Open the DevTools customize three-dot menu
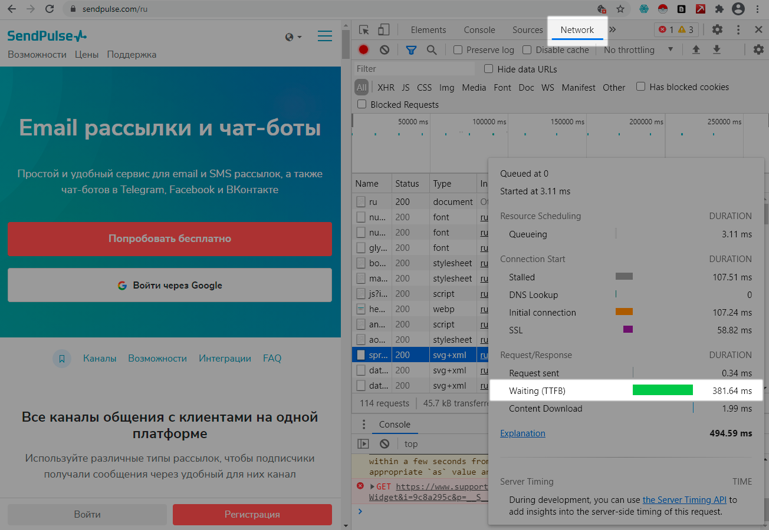 pos(738,29)
